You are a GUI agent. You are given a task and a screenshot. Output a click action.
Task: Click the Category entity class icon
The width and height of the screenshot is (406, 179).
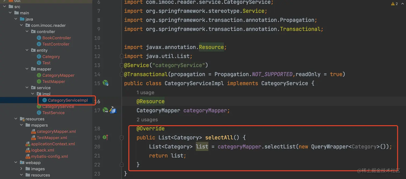pos(39,57)
